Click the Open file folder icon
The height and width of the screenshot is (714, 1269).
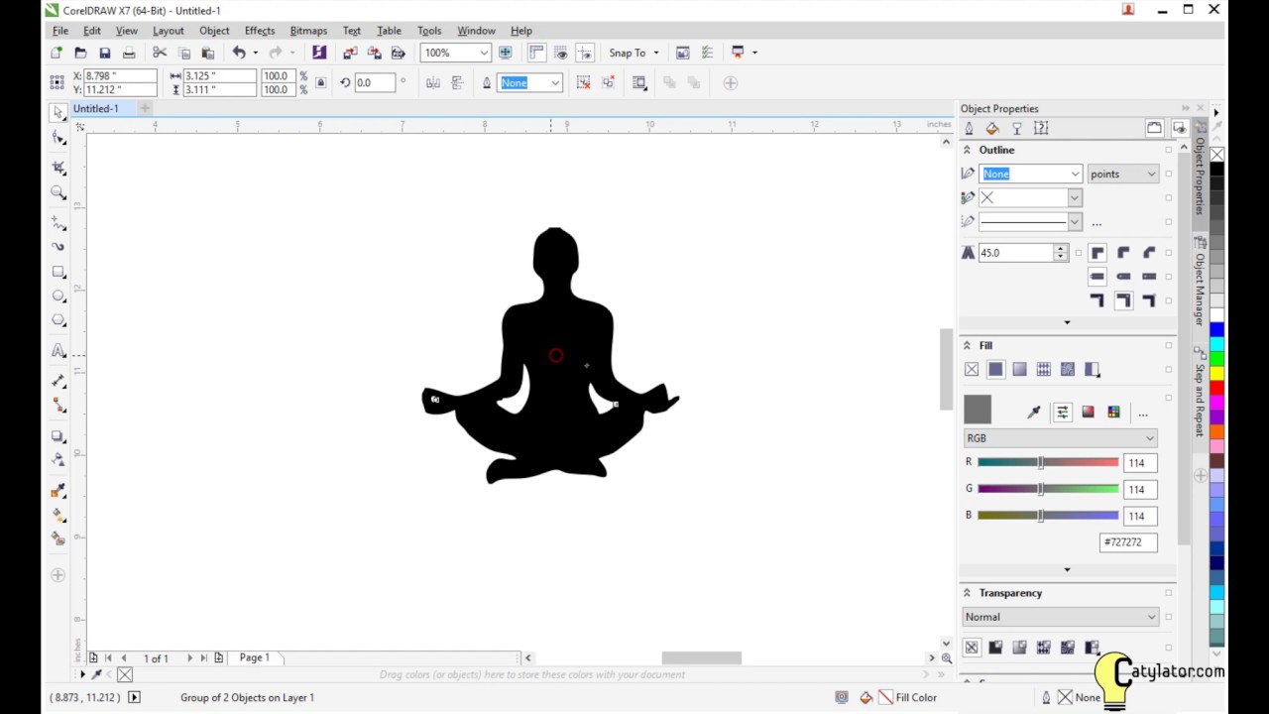[80, 53]
